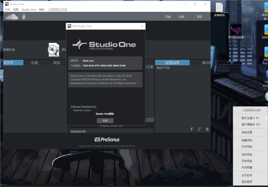The width and height of the screenshot is (268, 187).
Task: Click the small ... button beside the x
Action: tap(148, 67)
